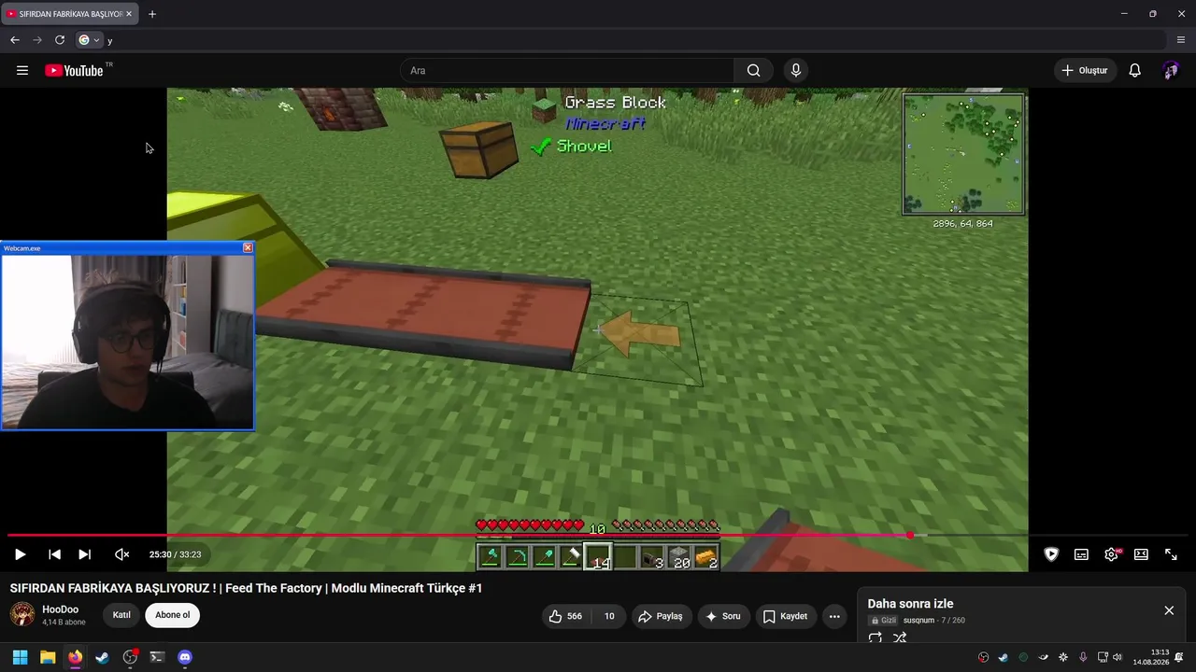Open File Explorer from the taskbar

[x=48, y=657]
